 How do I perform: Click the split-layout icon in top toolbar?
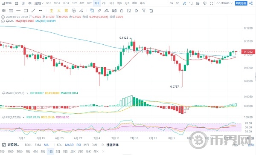point(23,3)
